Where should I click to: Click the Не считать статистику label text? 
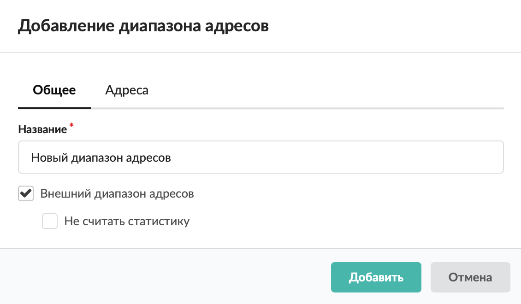127,222
